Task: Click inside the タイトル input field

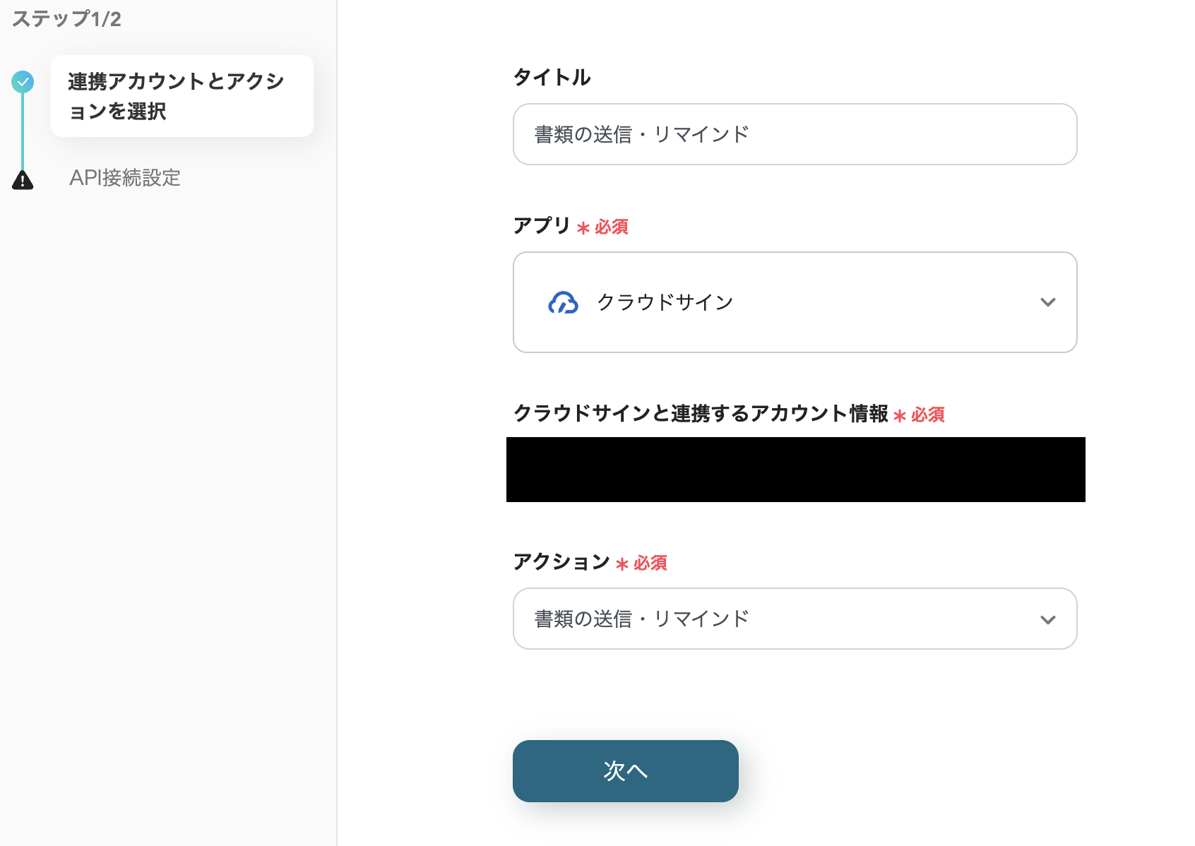Action: click(x=794, y=134)
